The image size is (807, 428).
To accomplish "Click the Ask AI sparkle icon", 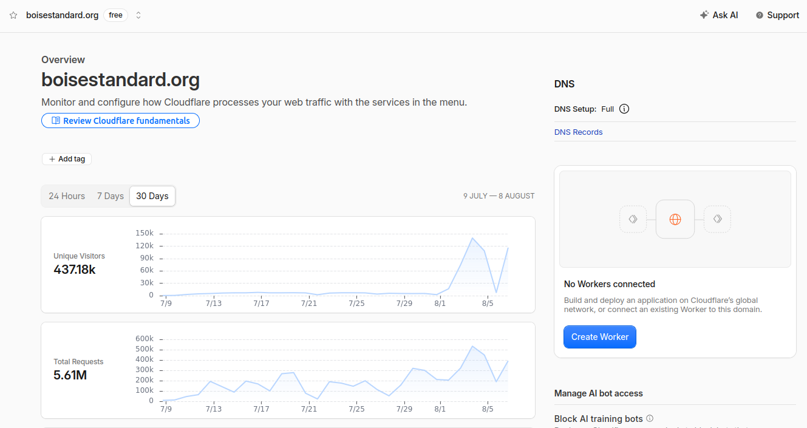I will pyautogui.click(x=704, y=15).
